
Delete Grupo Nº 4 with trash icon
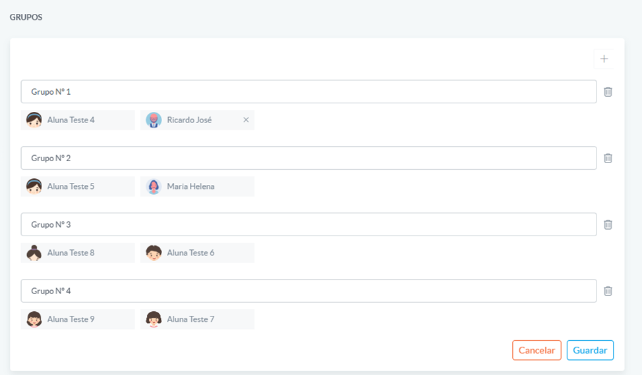(608, 291)
